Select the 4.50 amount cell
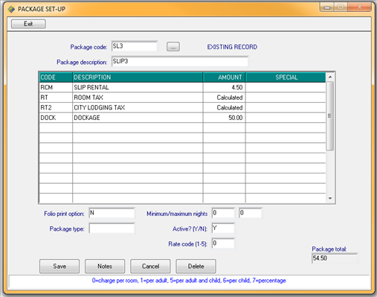The image size is (377, 297). [x=225, y=88]
